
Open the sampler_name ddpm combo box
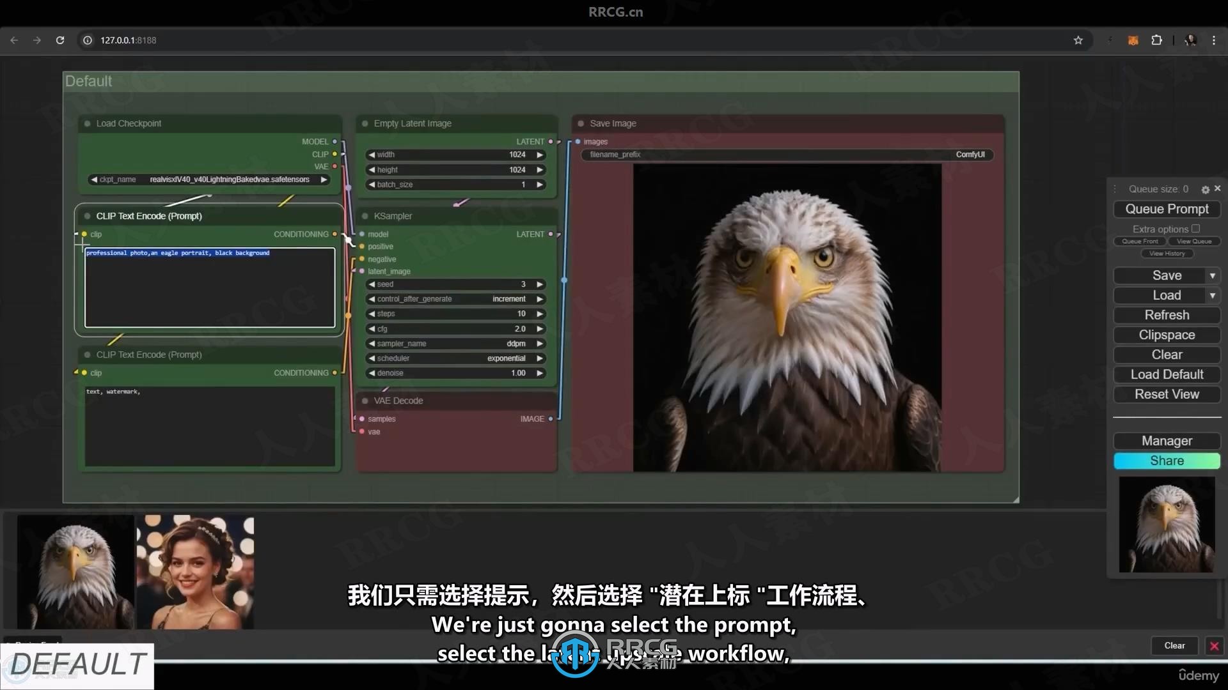click(456, 344)
